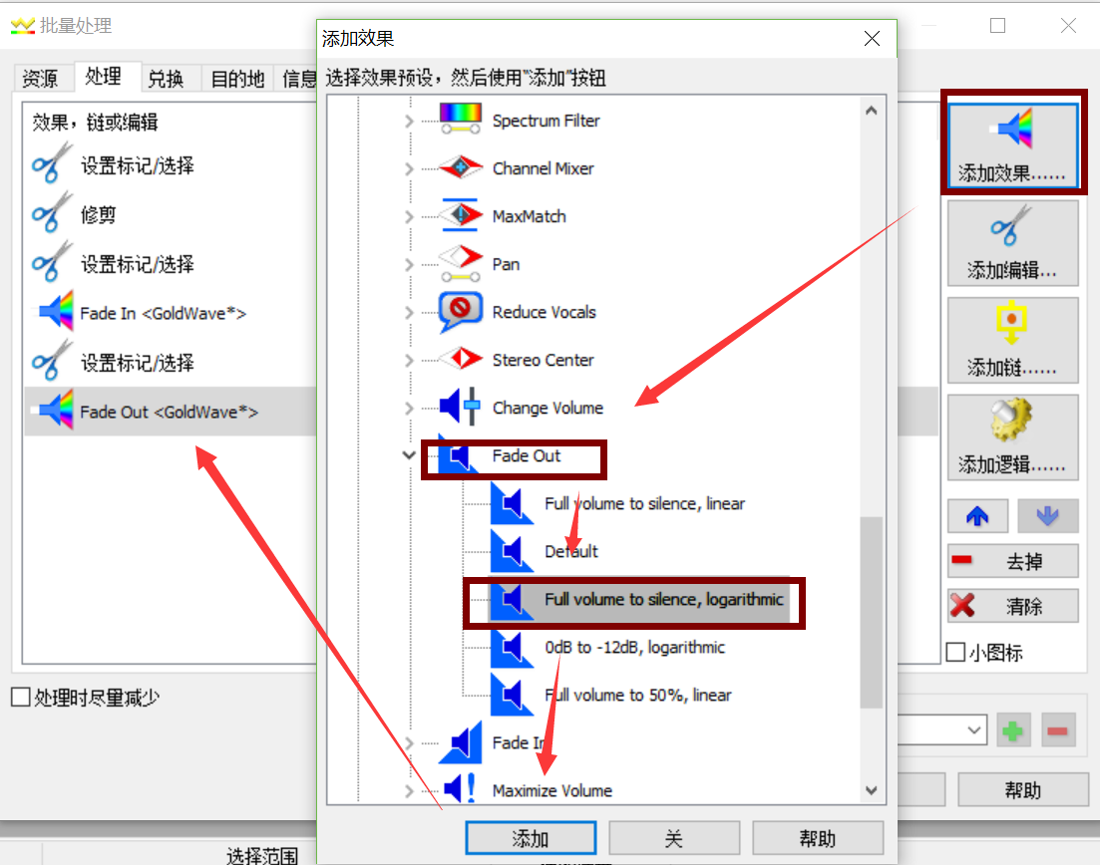Click the 添加编辑 scissors button
The width and height of the screenshot is (1100, 865).
click(1013, 242)
